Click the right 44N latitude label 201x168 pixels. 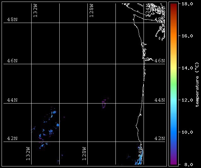coord(160,100)
